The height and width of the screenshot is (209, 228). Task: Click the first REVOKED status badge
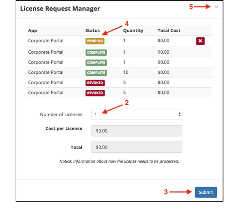95,83
